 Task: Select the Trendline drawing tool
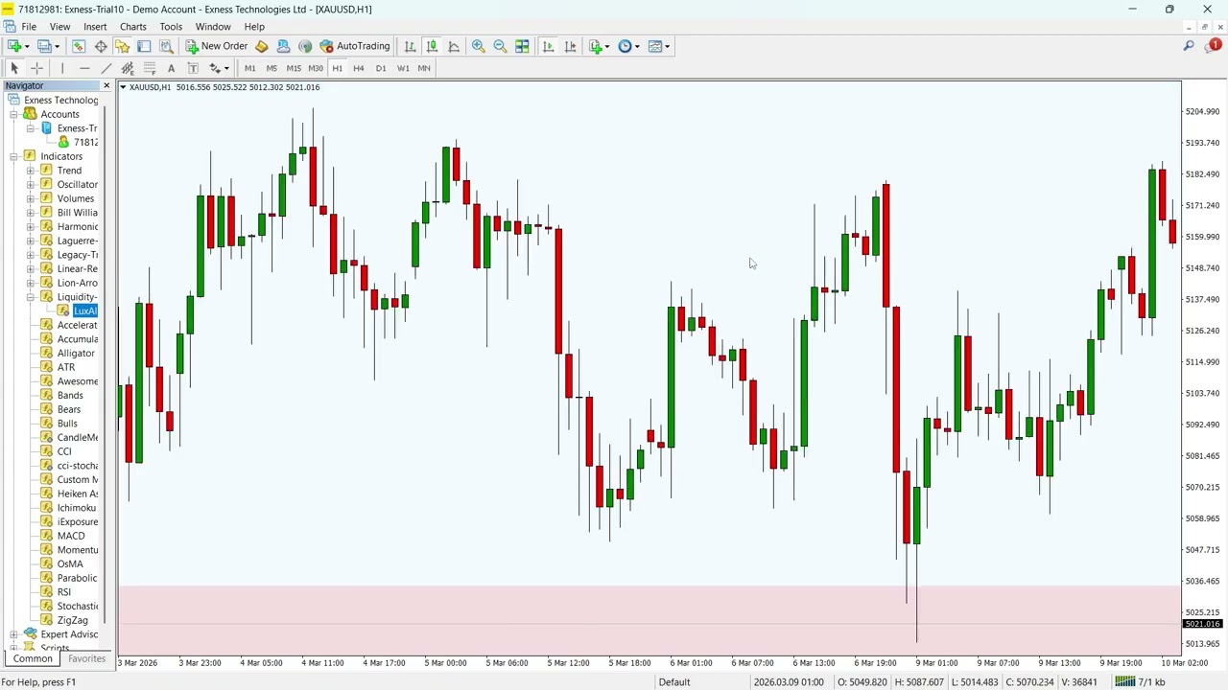click(x=106, y=68)
